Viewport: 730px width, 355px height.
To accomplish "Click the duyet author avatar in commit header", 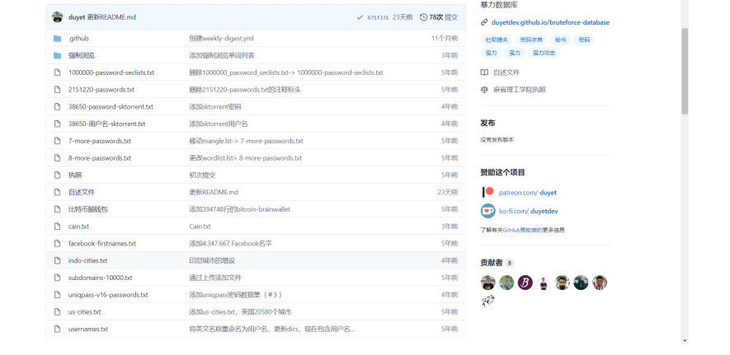I will coord(57,17).
